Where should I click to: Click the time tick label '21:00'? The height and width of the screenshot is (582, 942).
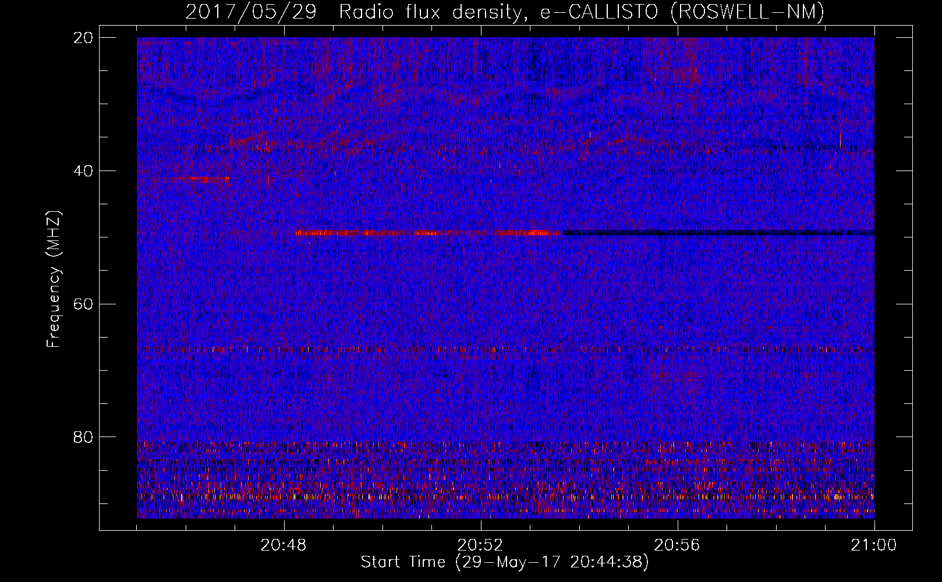(x=874, y=545)
